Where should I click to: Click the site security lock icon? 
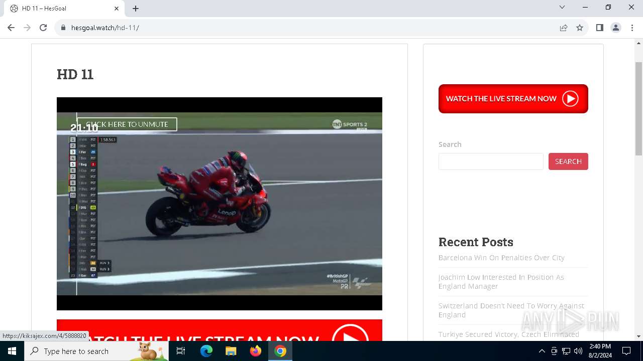[x=63, y=28]
